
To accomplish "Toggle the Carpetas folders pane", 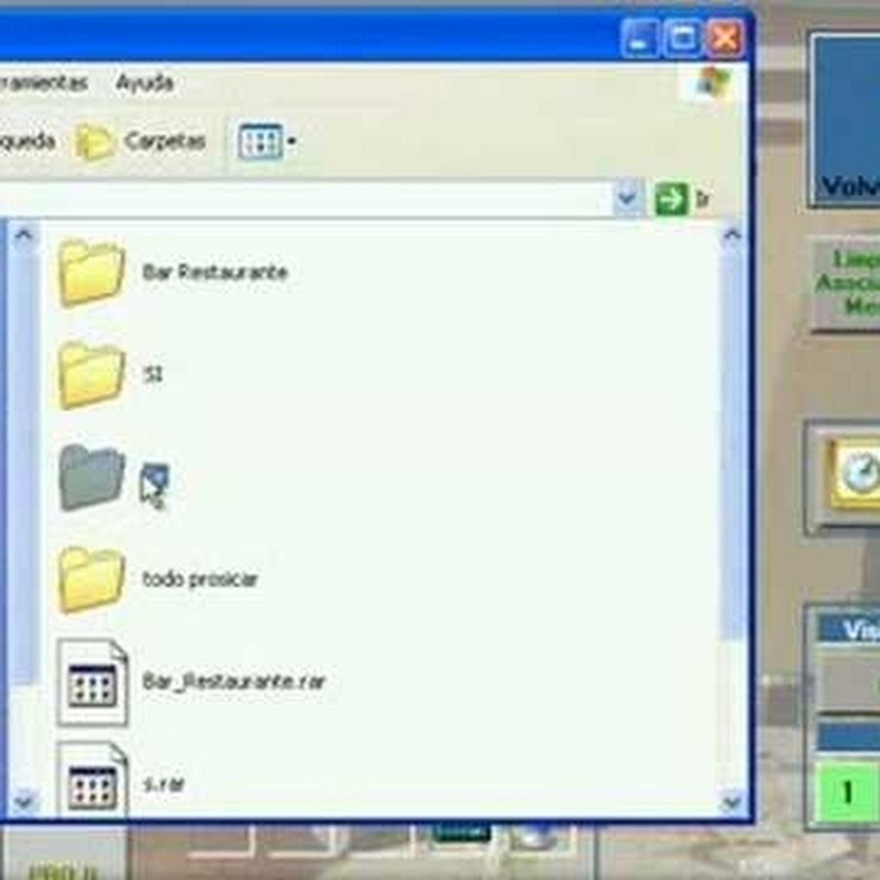I will point(142,143).
